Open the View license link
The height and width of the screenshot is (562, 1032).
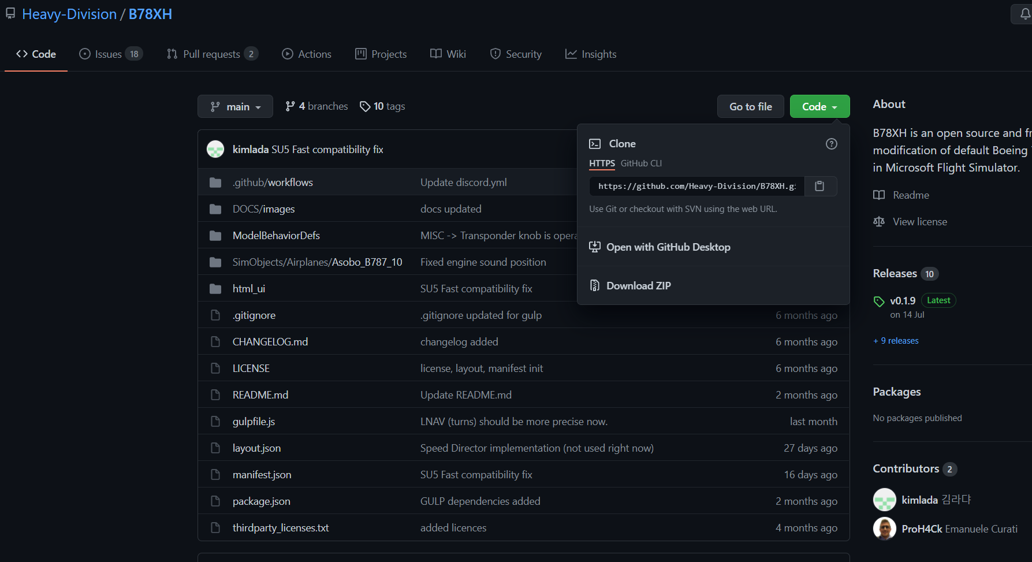(920, 222)
